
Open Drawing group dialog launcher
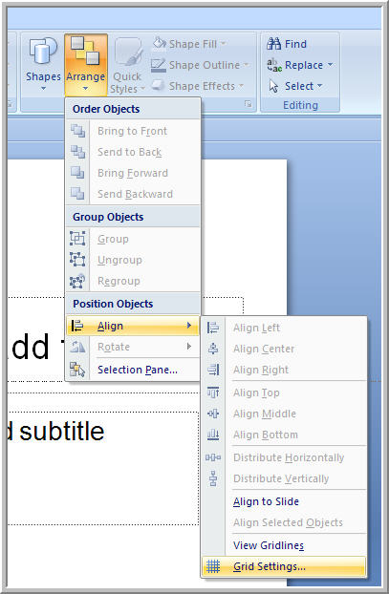click(248, 103)
